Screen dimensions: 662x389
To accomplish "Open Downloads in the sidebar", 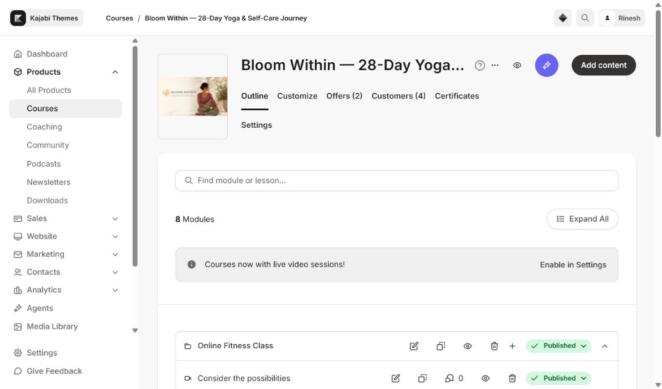I will [47, 201].
